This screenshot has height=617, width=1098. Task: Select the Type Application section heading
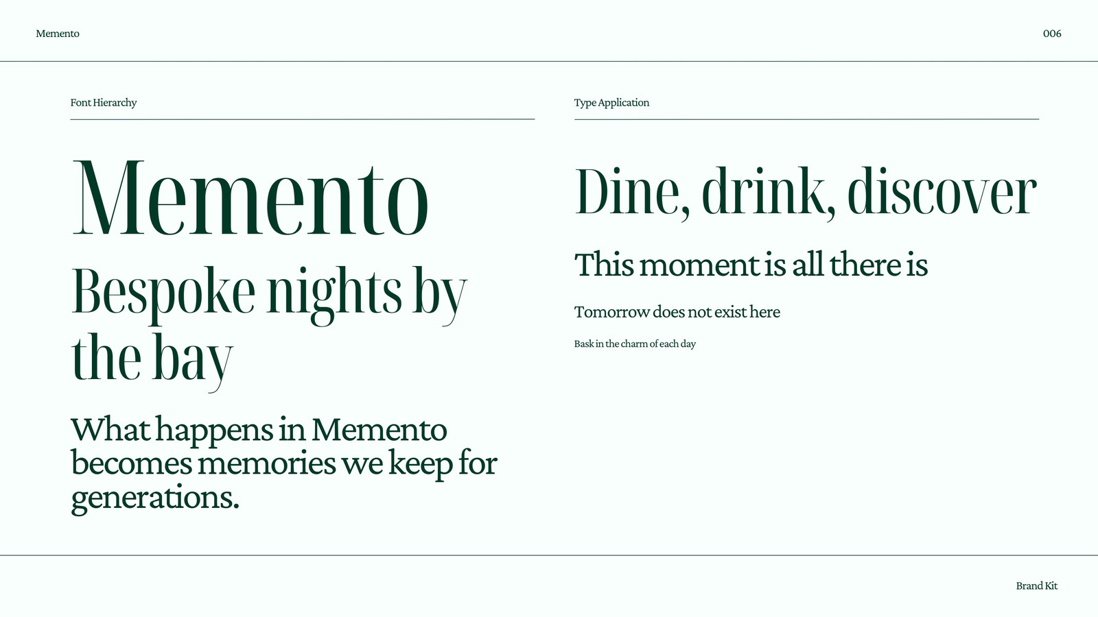point(611,103)
